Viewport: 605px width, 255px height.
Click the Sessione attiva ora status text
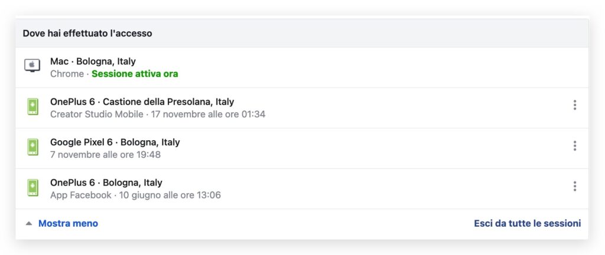tap(135, 74)
